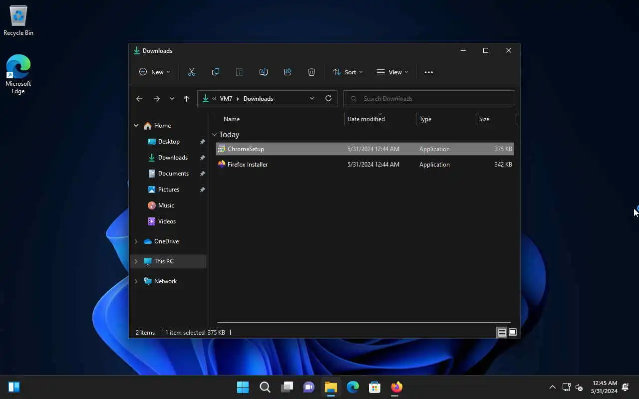Viewport: 639px width, 399px height.
Task: Open Recycle Bin desktop icon
Action: [18, 21]
